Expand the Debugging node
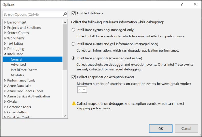Viewport: 202px width, 137px height. (x=5, y=49)
